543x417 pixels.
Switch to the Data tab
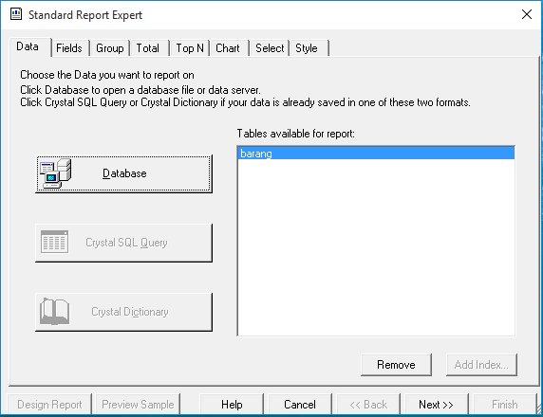point(29,47)
